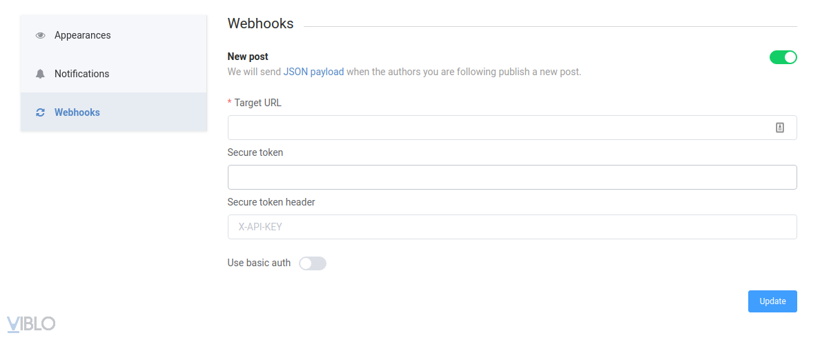The image size is (820, 340).
Task: Click the eye icon beside Appearances
Action: pyautogui.click(x=40, y=35)
